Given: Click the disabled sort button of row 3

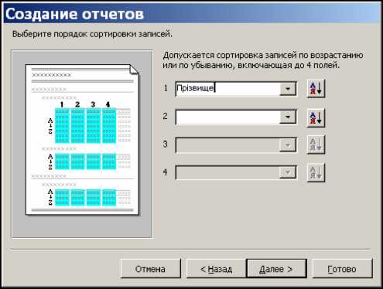Looking at the screenshot, I should pos(316,144).
